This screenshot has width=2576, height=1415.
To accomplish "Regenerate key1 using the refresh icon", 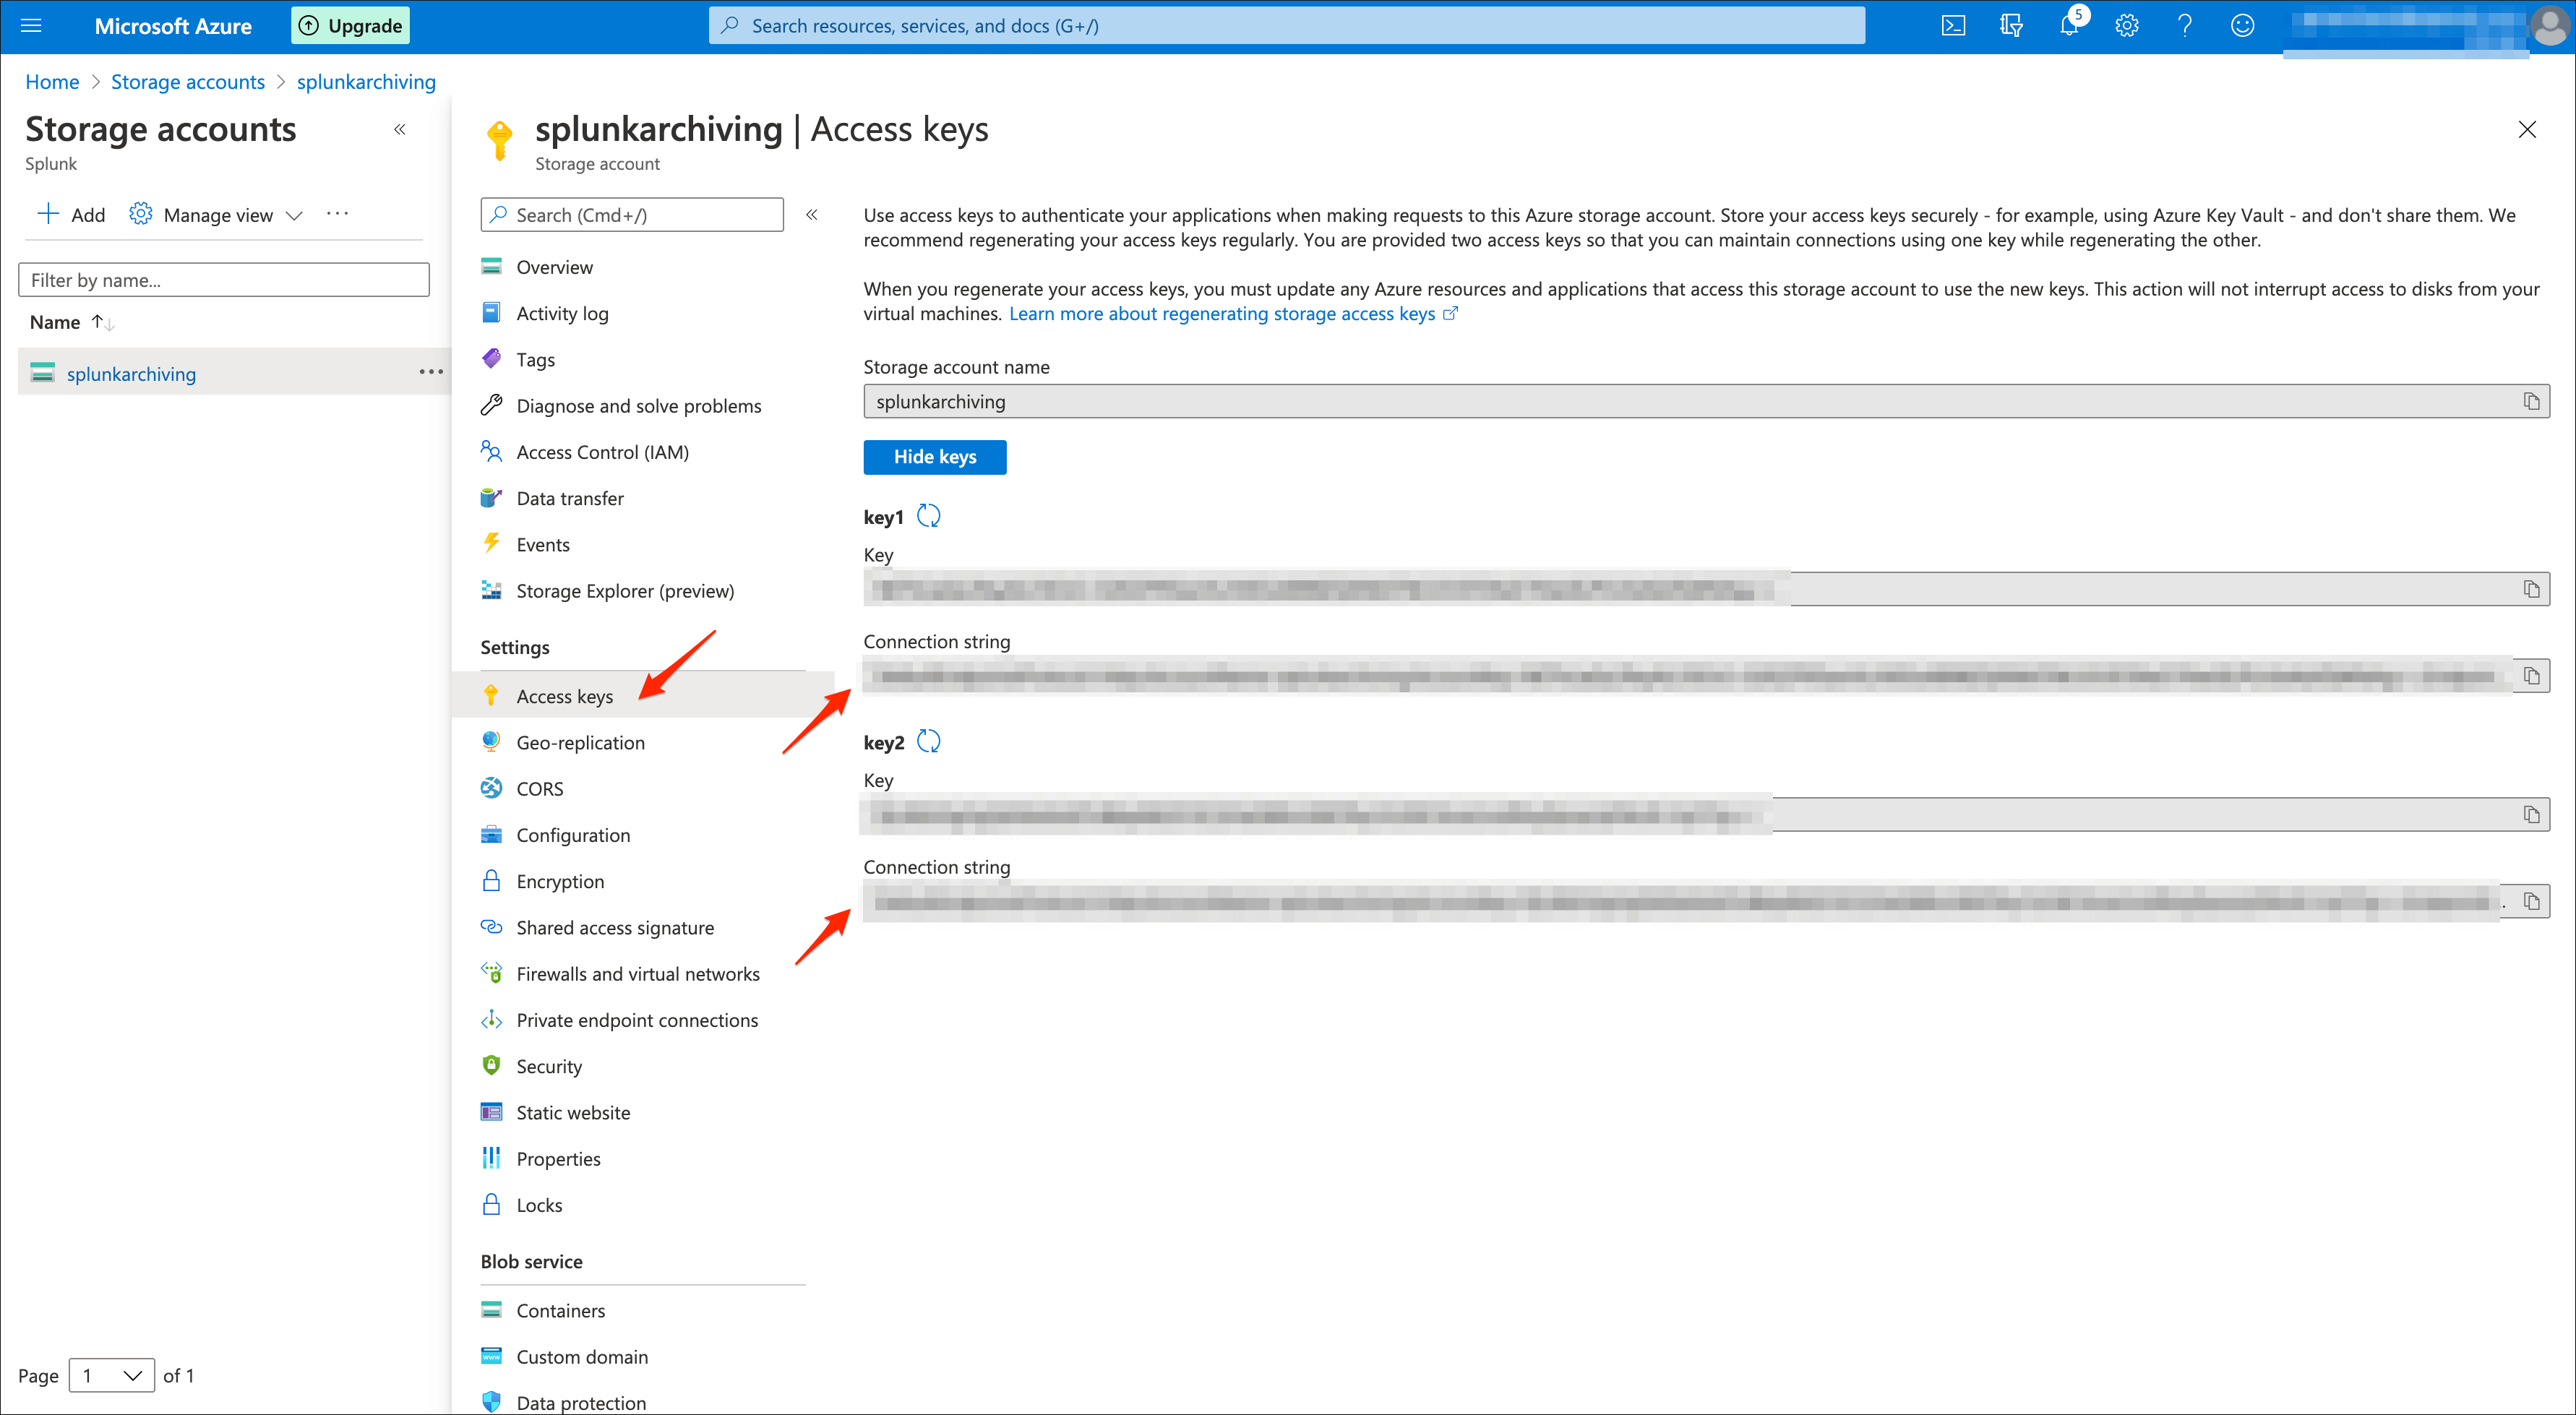I will tap(928, 516).
